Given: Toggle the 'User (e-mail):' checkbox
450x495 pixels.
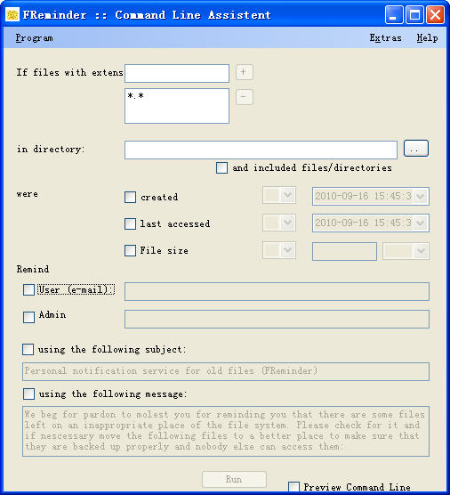Looking at the screenshot, I should 28,290.
